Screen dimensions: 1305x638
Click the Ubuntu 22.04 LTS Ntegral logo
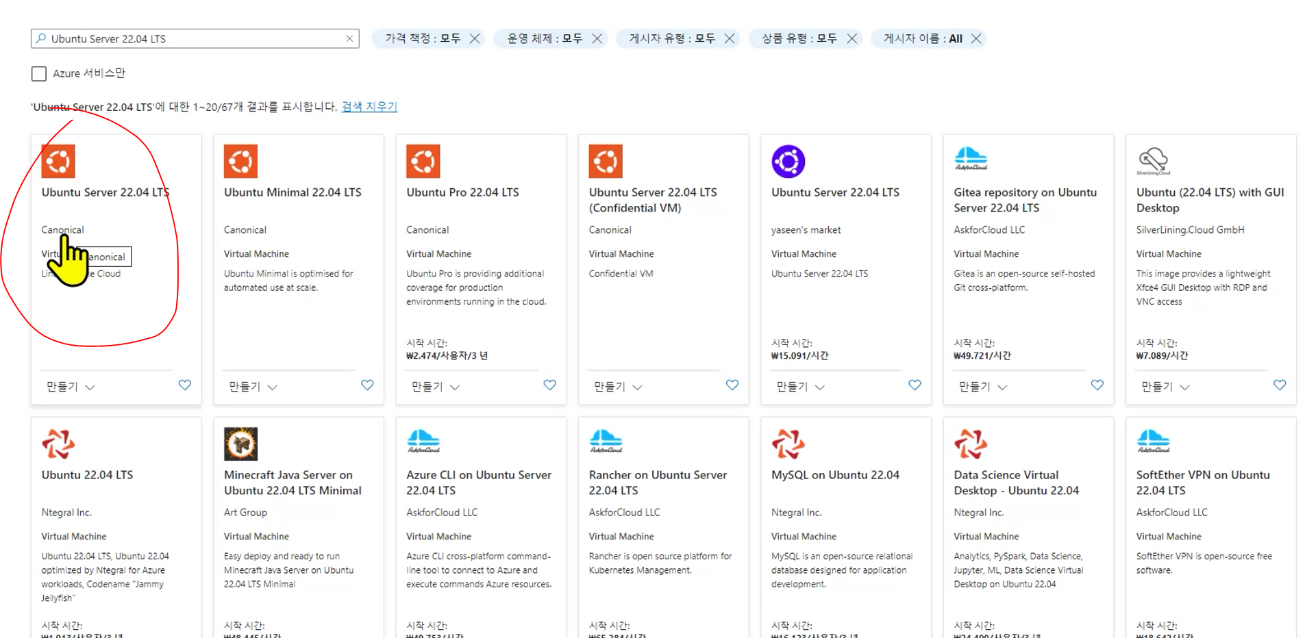58,444
